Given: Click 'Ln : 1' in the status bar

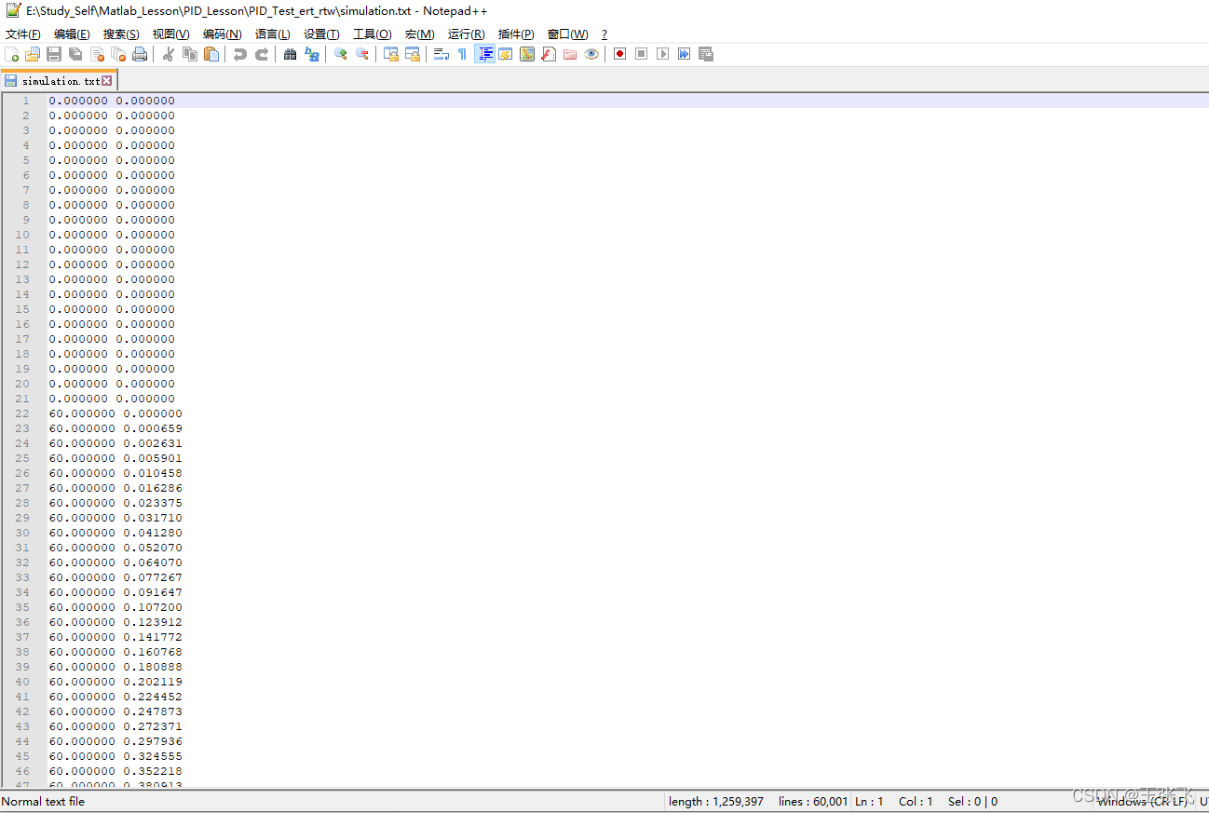Looking at the screenshot, I should (x=869, y=801).
